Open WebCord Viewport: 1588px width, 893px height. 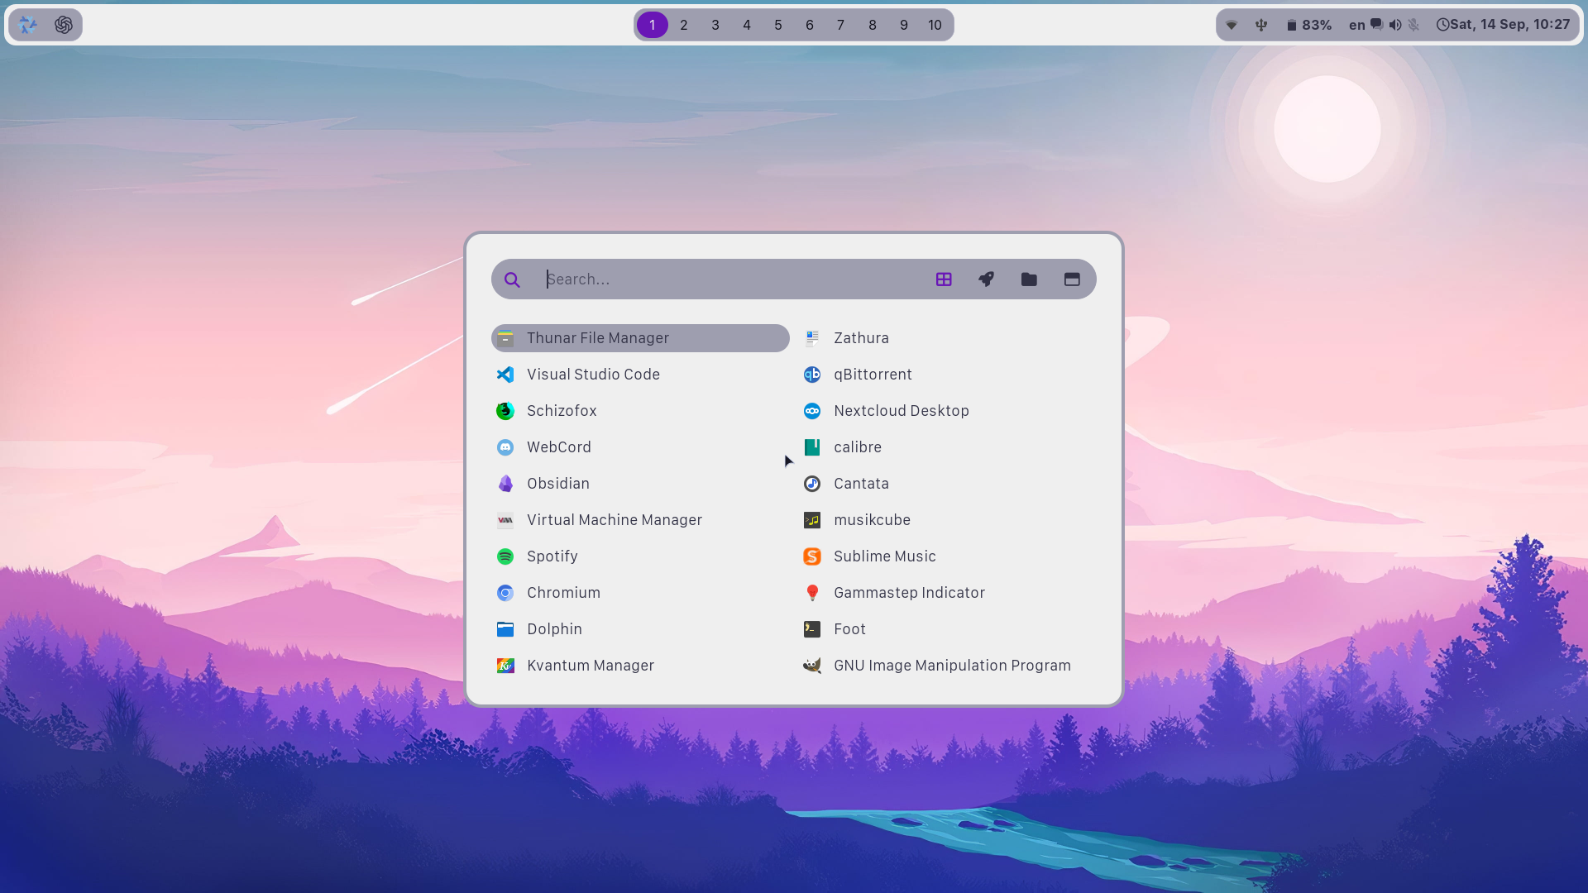(640, 447)
